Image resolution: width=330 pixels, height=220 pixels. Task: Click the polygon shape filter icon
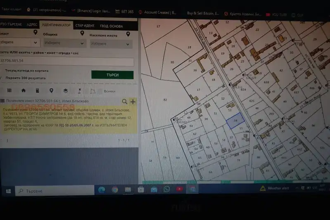coord(93,91)
